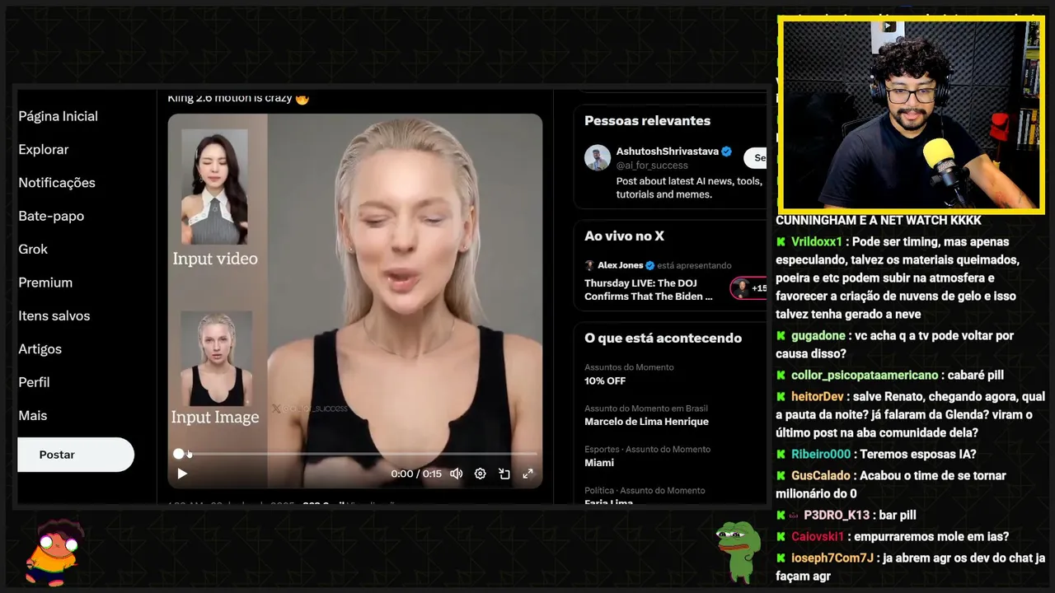Click the video timestamp 0:00 / 0:15
Viewport: 1055px width, 593px height.
tap(416, 474)
